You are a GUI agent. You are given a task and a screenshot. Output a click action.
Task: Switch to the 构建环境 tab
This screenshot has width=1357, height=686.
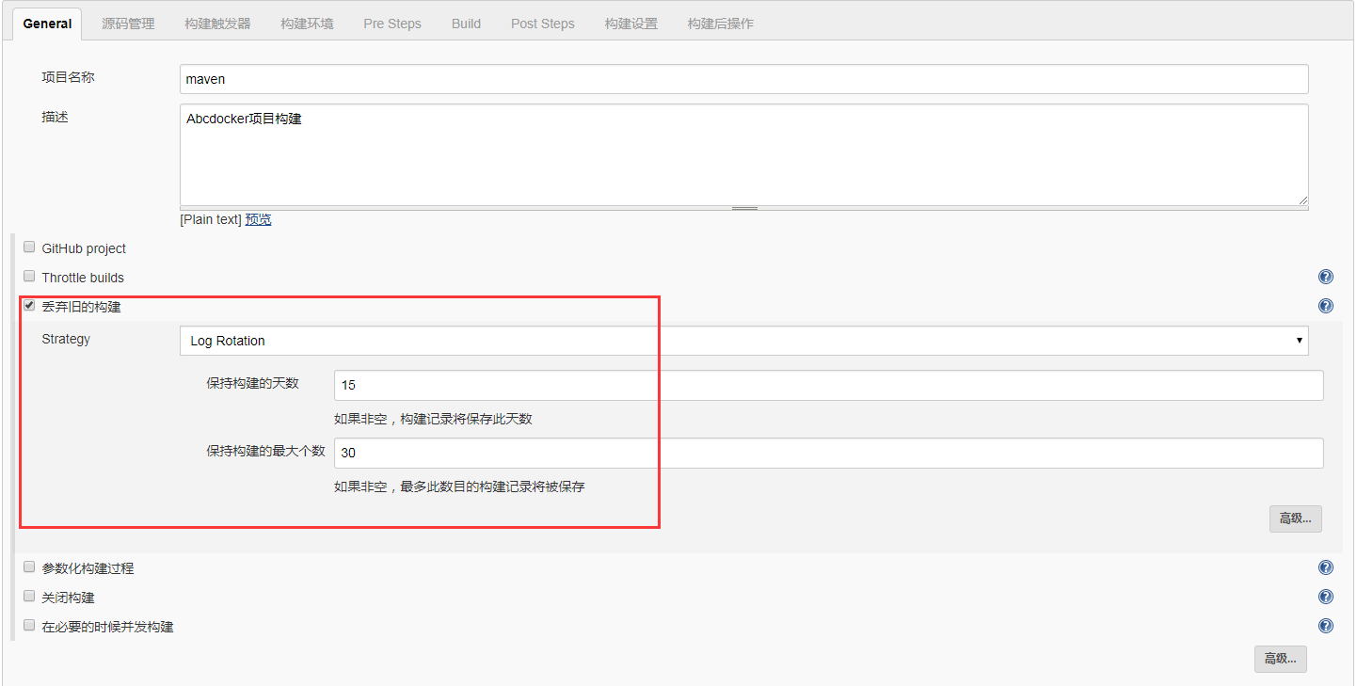(307, 24)
